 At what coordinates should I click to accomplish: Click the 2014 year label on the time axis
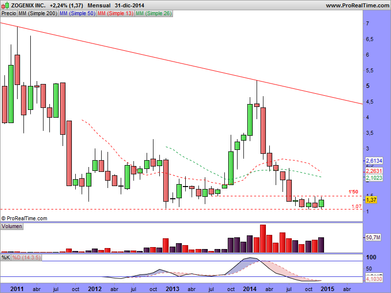tap(250, 289)
